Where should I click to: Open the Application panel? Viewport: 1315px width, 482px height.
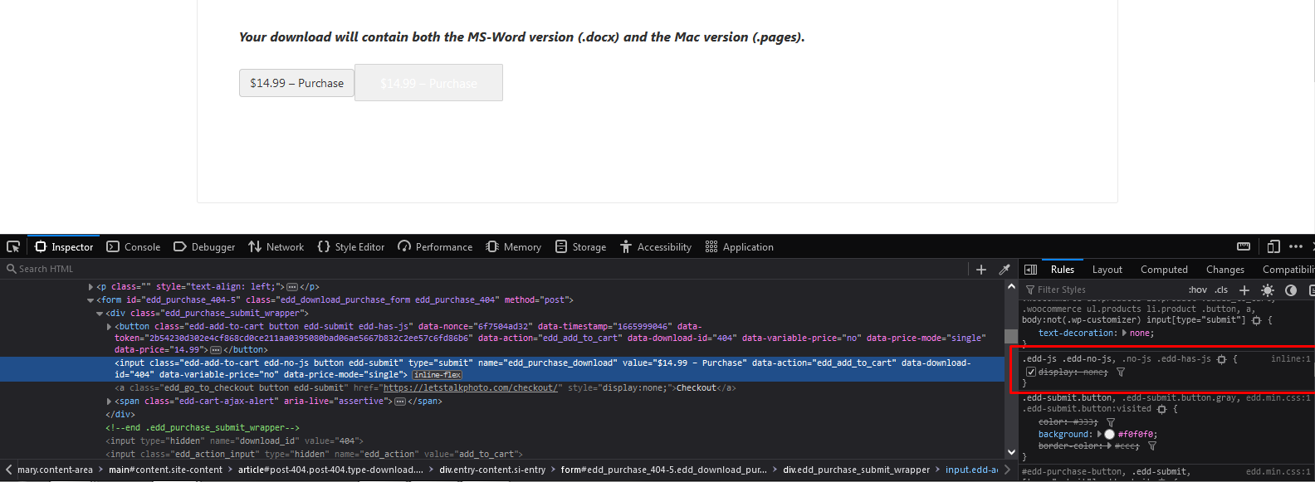point(740,246)
